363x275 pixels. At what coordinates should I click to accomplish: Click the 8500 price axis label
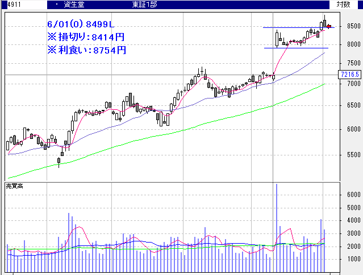pyautogui.click(x=353, y=26)
